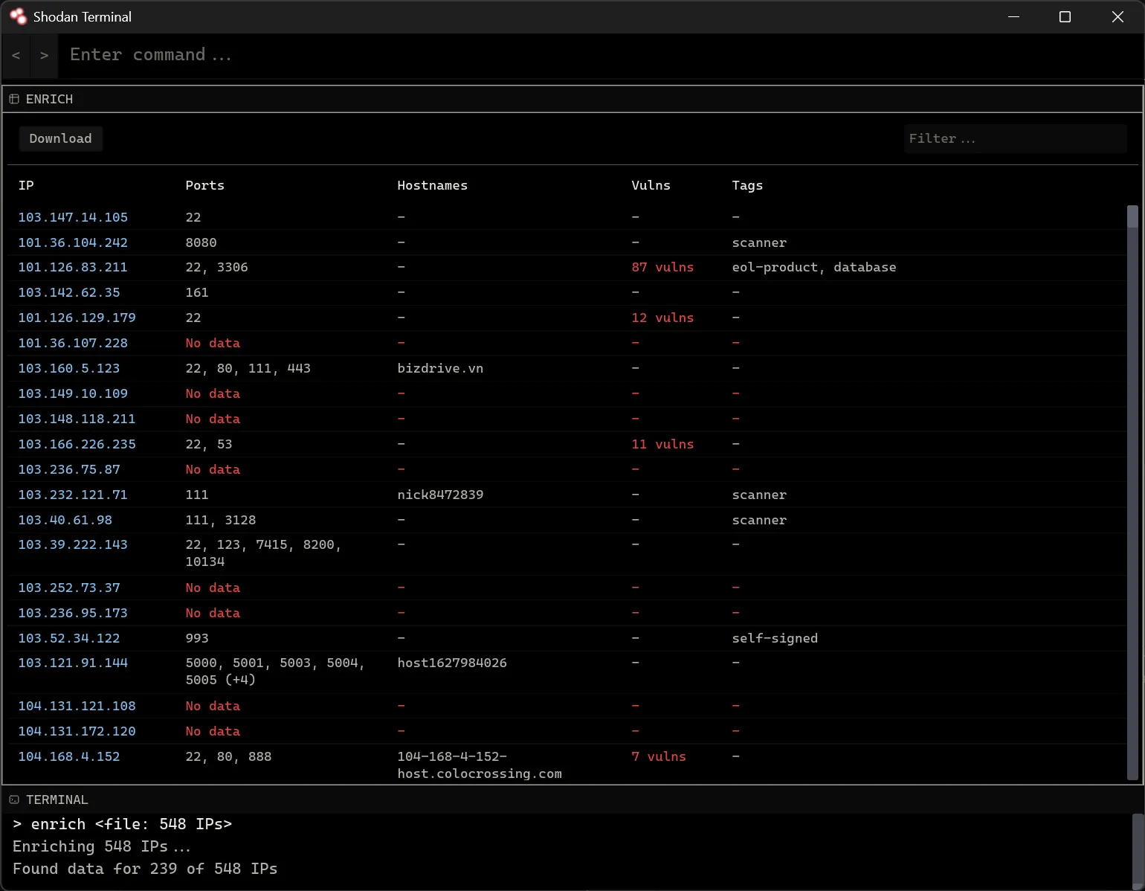Viewport: 1145px width, 891px height.
Task: Click the nick8472839 hostname
Action: click(440, 495)
